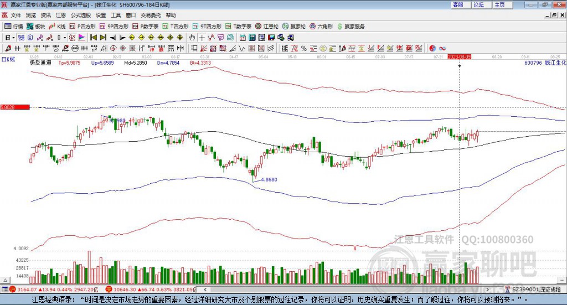The height and width of the screenshot is (305, 567).
Task: Open the P四方形 tool
Action: point(83,27)
